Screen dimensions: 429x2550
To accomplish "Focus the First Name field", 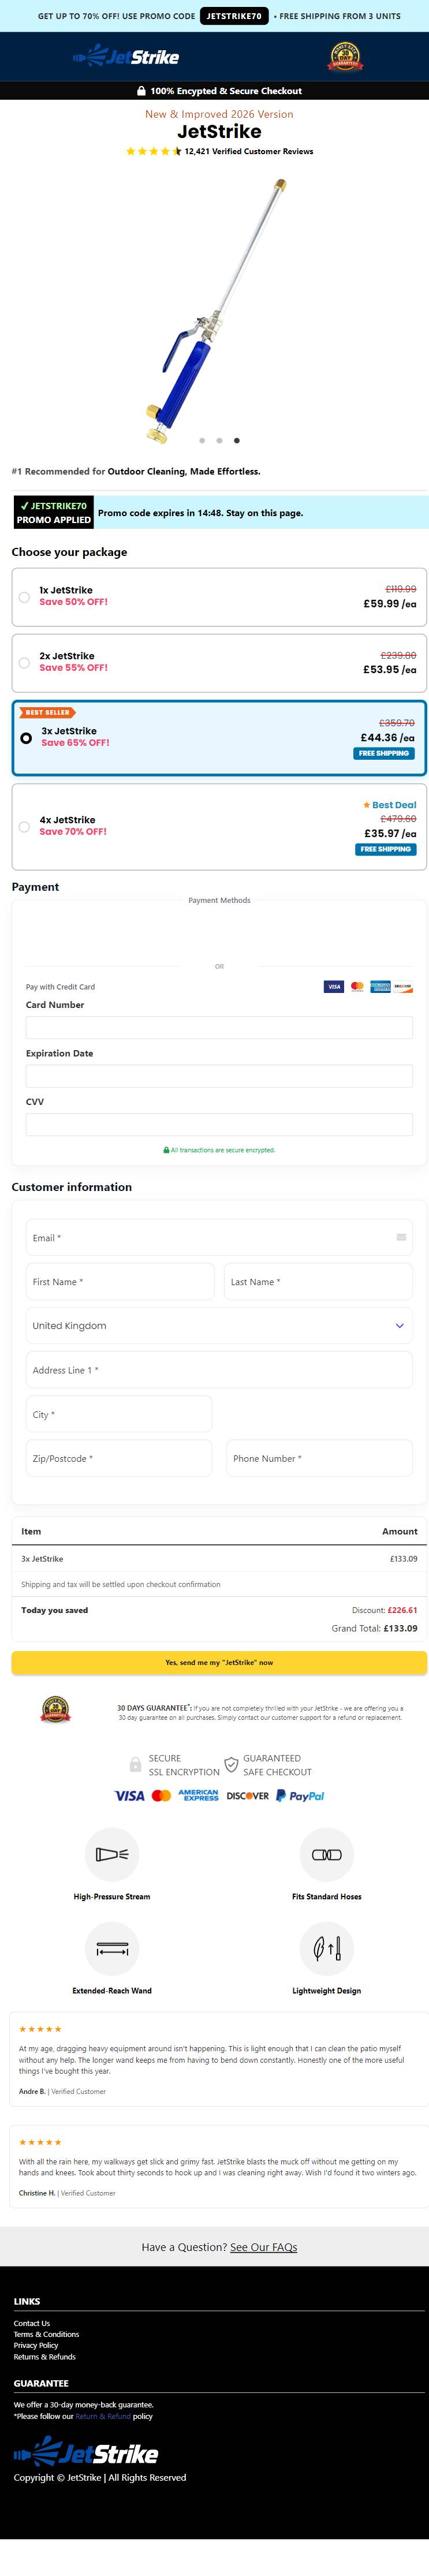I will (x=120, y=1282).
